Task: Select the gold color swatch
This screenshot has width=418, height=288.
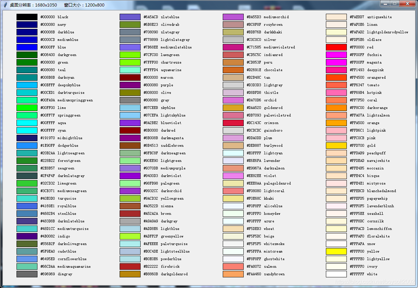Action: (336, 146)
